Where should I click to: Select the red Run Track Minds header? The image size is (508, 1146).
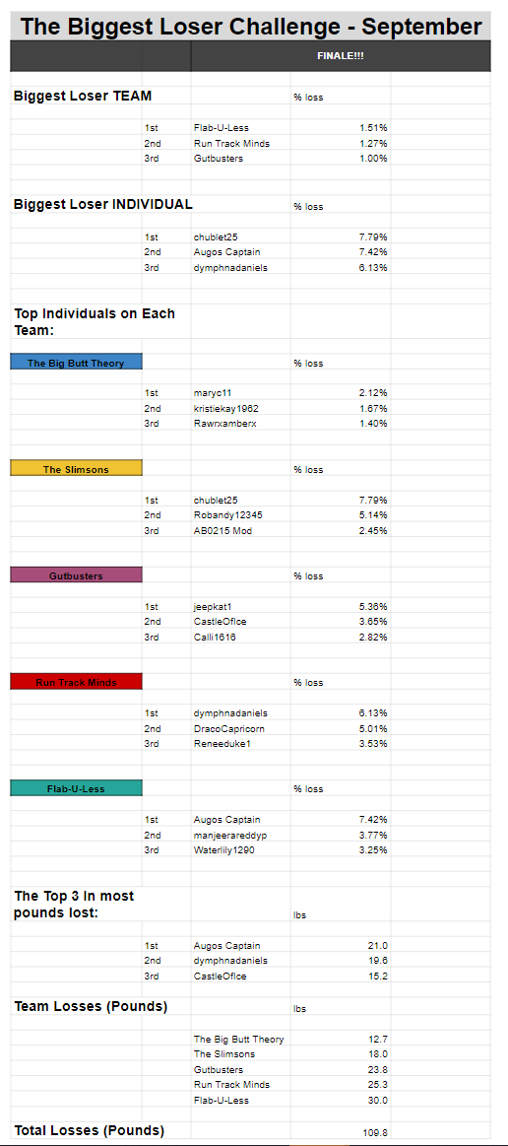click(x=76, y=683)
